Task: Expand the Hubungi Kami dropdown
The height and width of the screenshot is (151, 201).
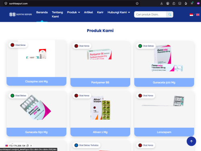Action: pos(119,12)
